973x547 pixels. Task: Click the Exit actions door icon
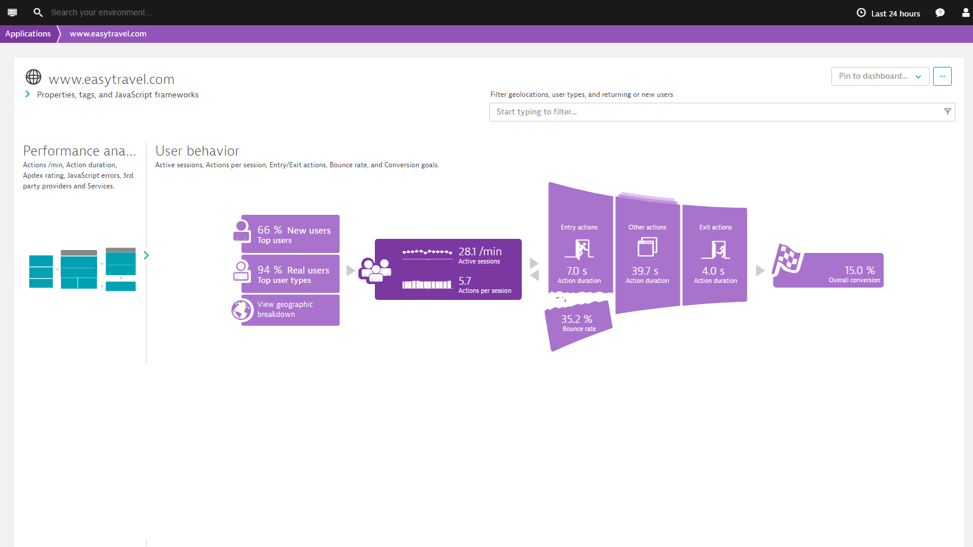coord(716,249)
